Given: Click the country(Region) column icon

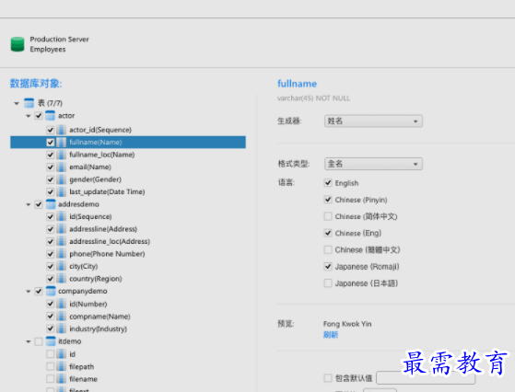Looking at the screenshot, I should click(x=61, y=279).
